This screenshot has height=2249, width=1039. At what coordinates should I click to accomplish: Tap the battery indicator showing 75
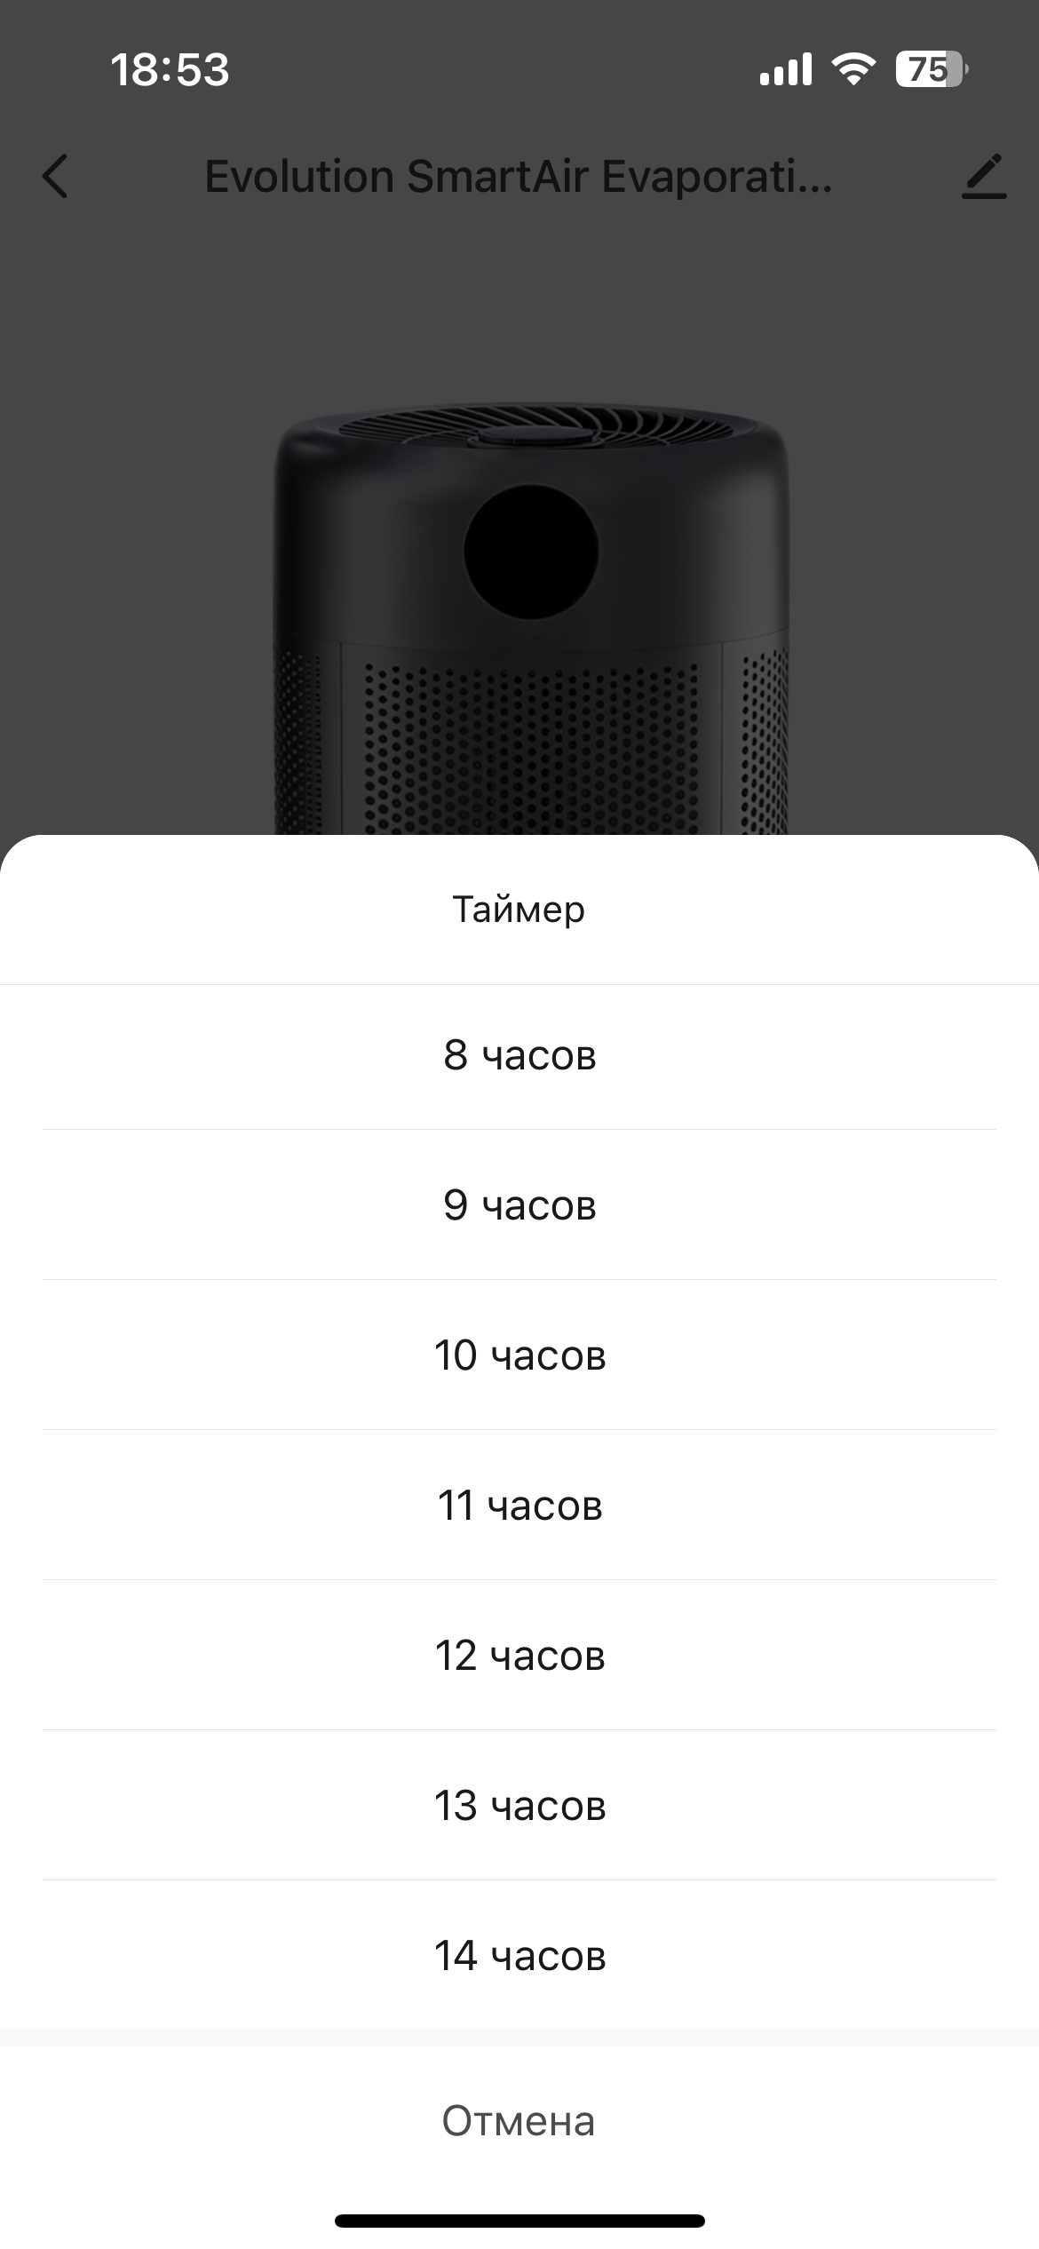(x=932, y=69)
